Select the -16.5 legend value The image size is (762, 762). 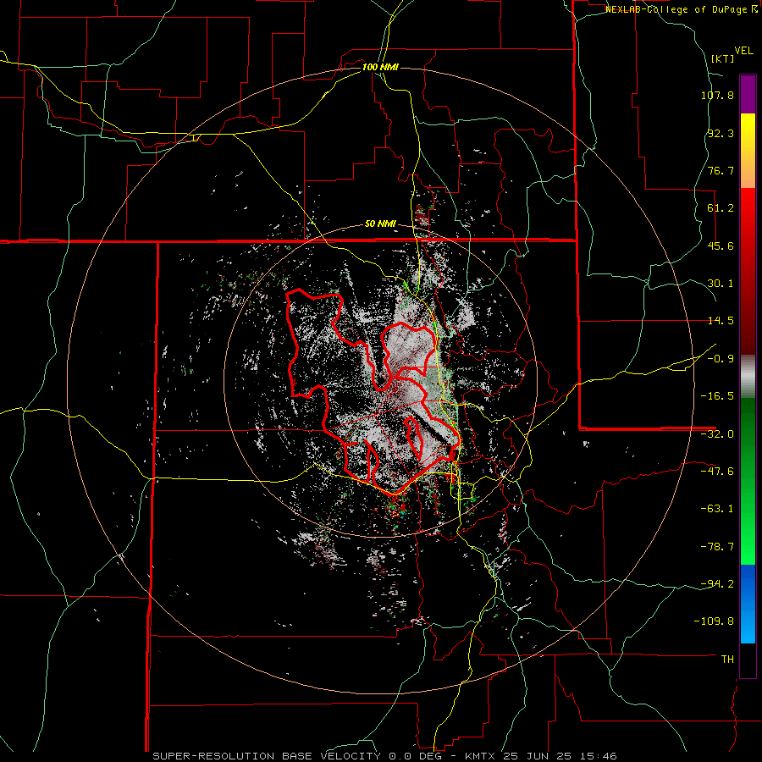[x=717, y=396]
